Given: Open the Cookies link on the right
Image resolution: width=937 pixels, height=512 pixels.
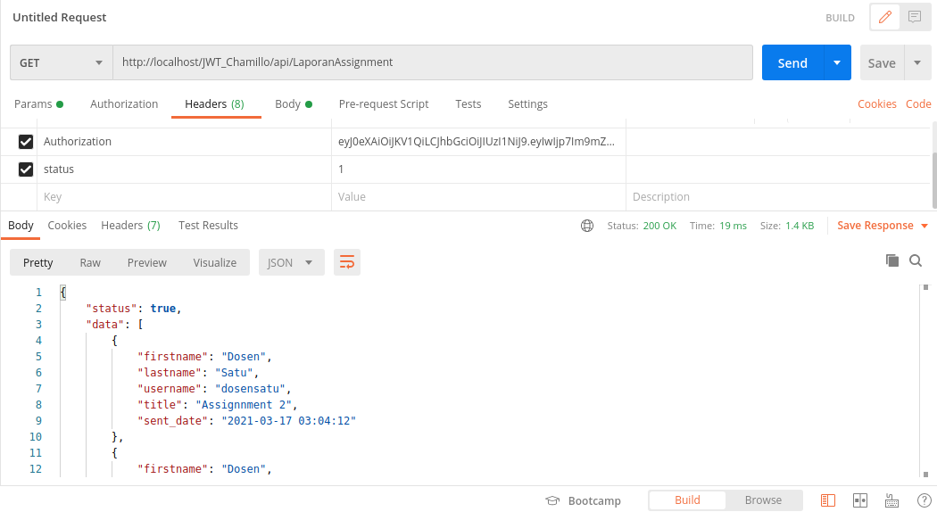Looking at the screenshot, I should (x=876, y=104).
